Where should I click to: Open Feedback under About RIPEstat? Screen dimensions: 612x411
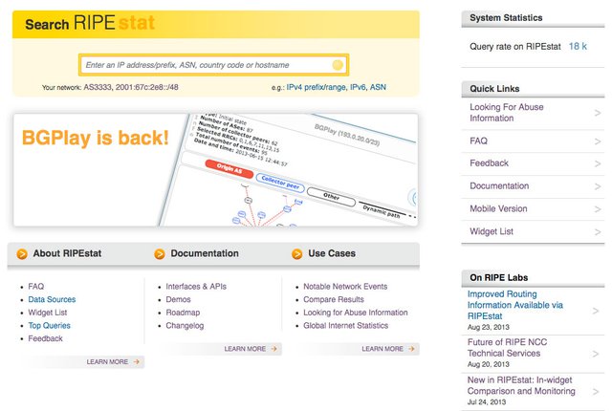coord(45,338)
